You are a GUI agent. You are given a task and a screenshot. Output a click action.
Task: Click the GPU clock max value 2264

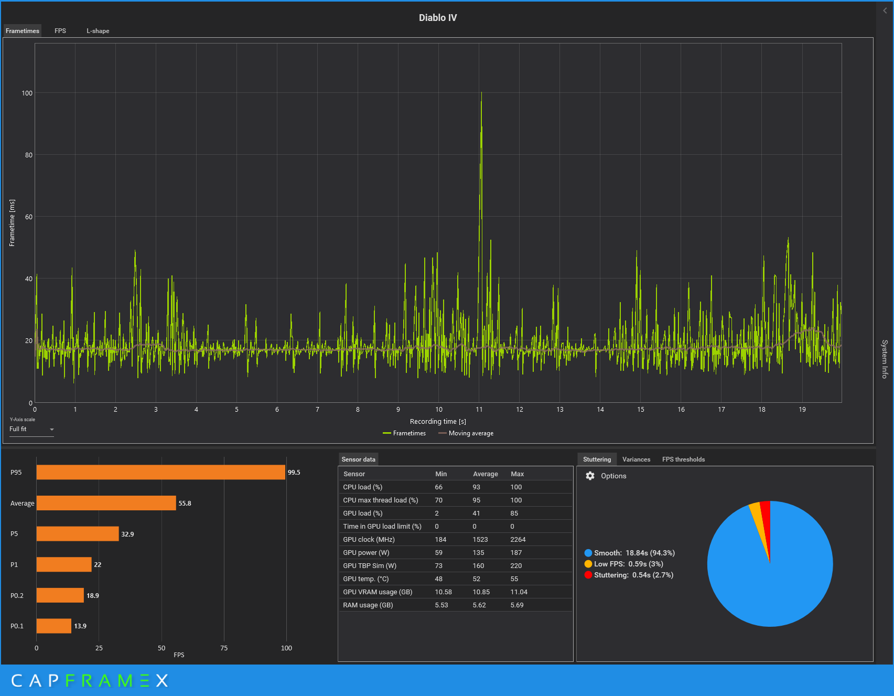pyautogui.click(x=518, y=539)
